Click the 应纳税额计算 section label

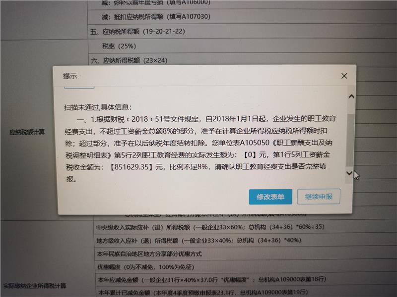27,132
